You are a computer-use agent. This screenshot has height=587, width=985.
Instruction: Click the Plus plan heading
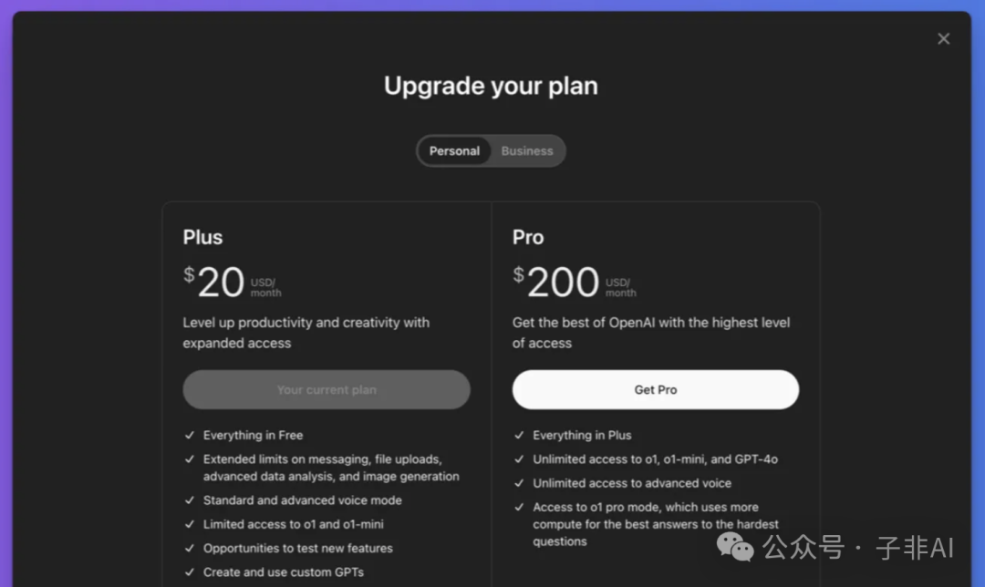202,238
